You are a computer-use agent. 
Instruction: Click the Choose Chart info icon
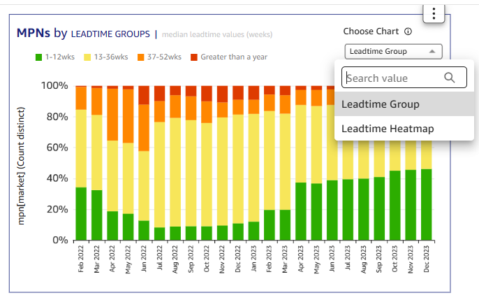(x=408, y=31)
